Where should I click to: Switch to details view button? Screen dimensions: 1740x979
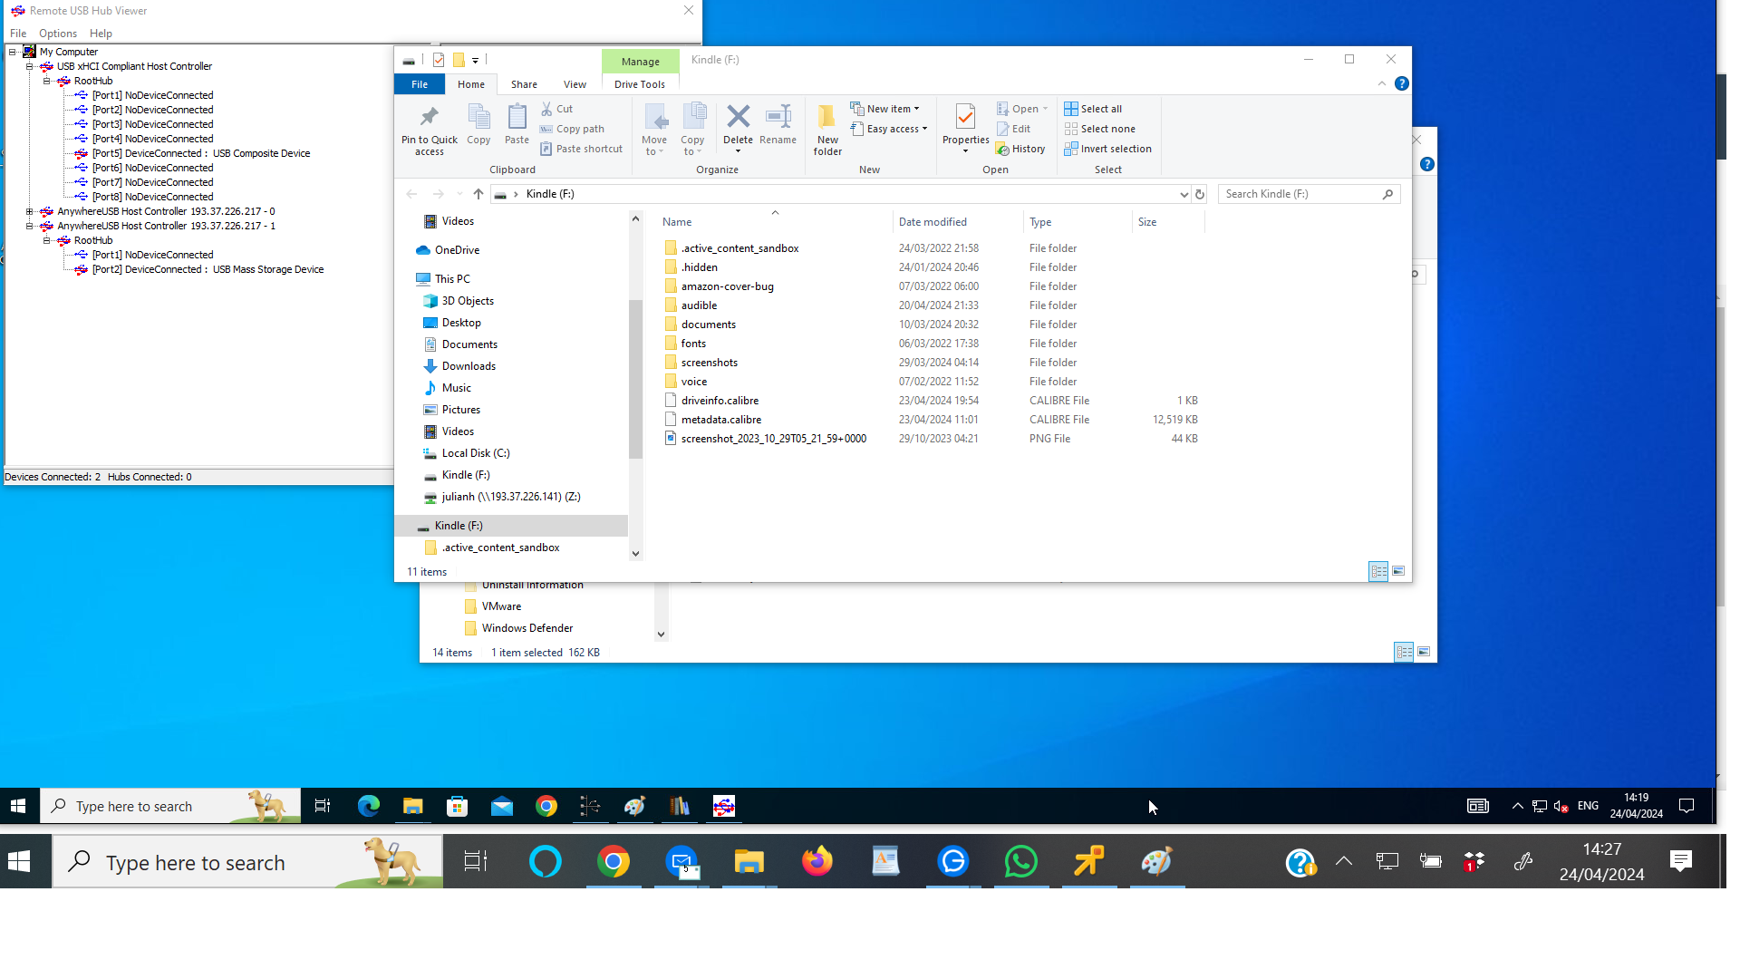click(1378, 571)
